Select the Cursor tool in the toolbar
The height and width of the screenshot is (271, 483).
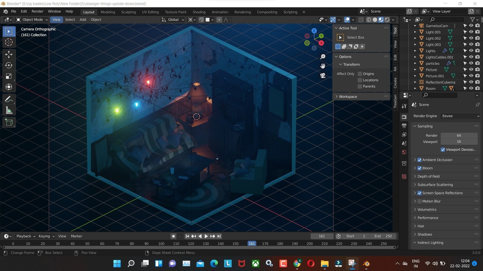pos(9,42)
